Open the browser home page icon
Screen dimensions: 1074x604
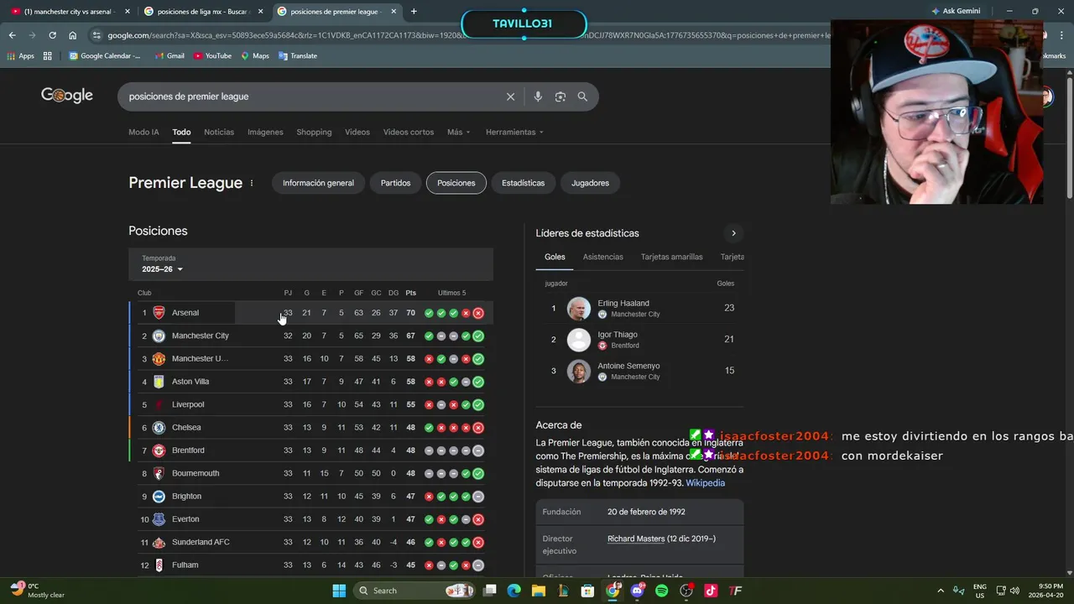coord(73,35)
